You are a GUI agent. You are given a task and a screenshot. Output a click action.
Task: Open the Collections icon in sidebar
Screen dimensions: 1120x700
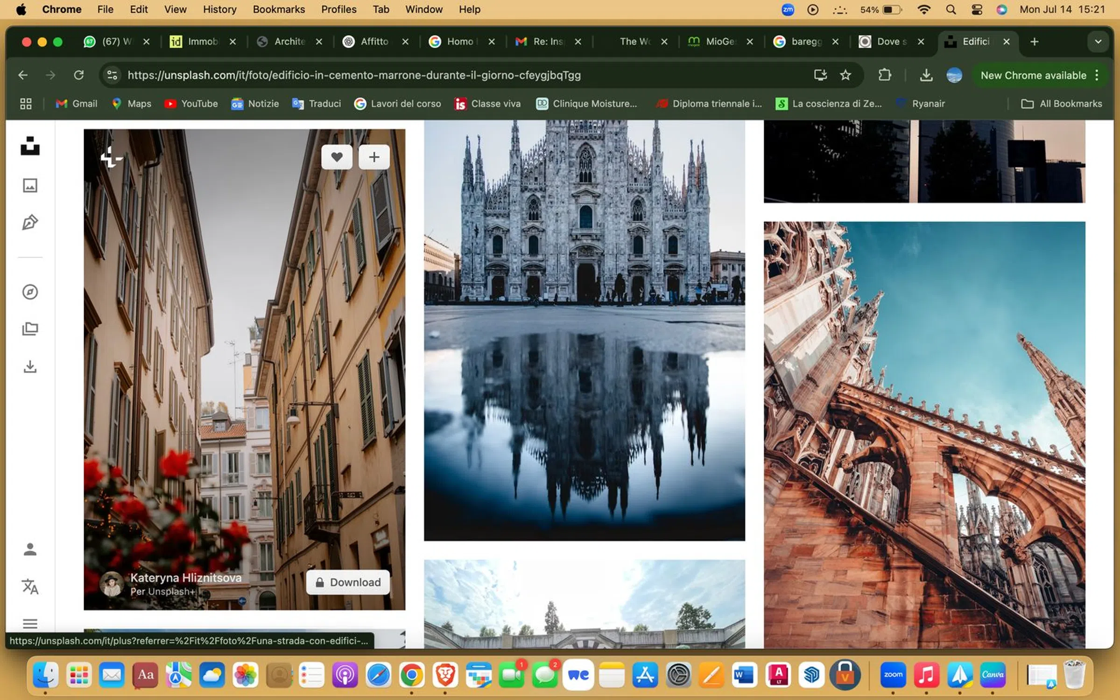coord(30,329)
